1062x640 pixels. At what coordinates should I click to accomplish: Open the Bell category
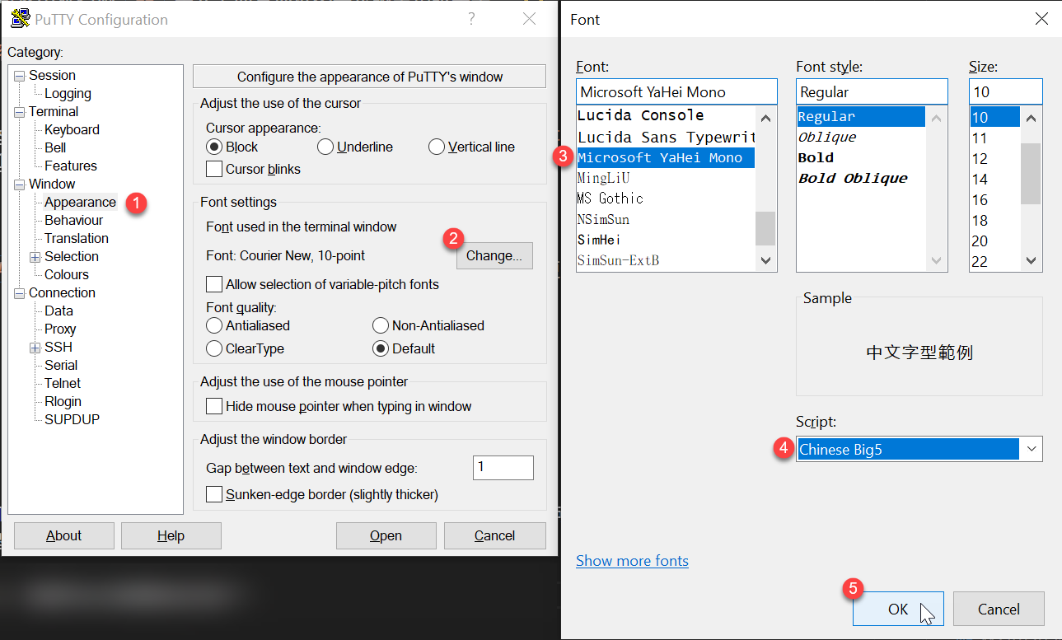point(55,147)
